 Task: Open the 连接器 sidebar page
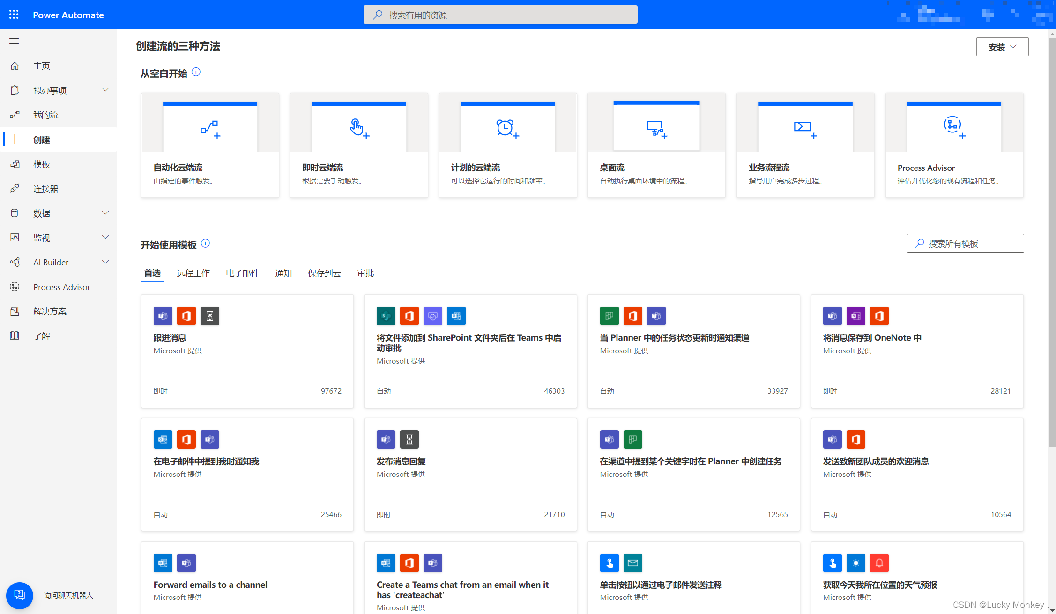coord(45,189)
